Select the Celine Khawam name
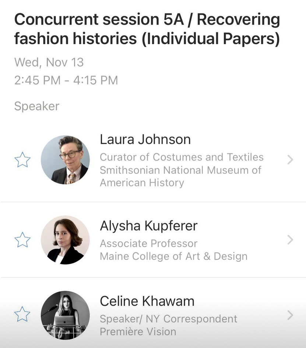 click(x=147, y=301)
